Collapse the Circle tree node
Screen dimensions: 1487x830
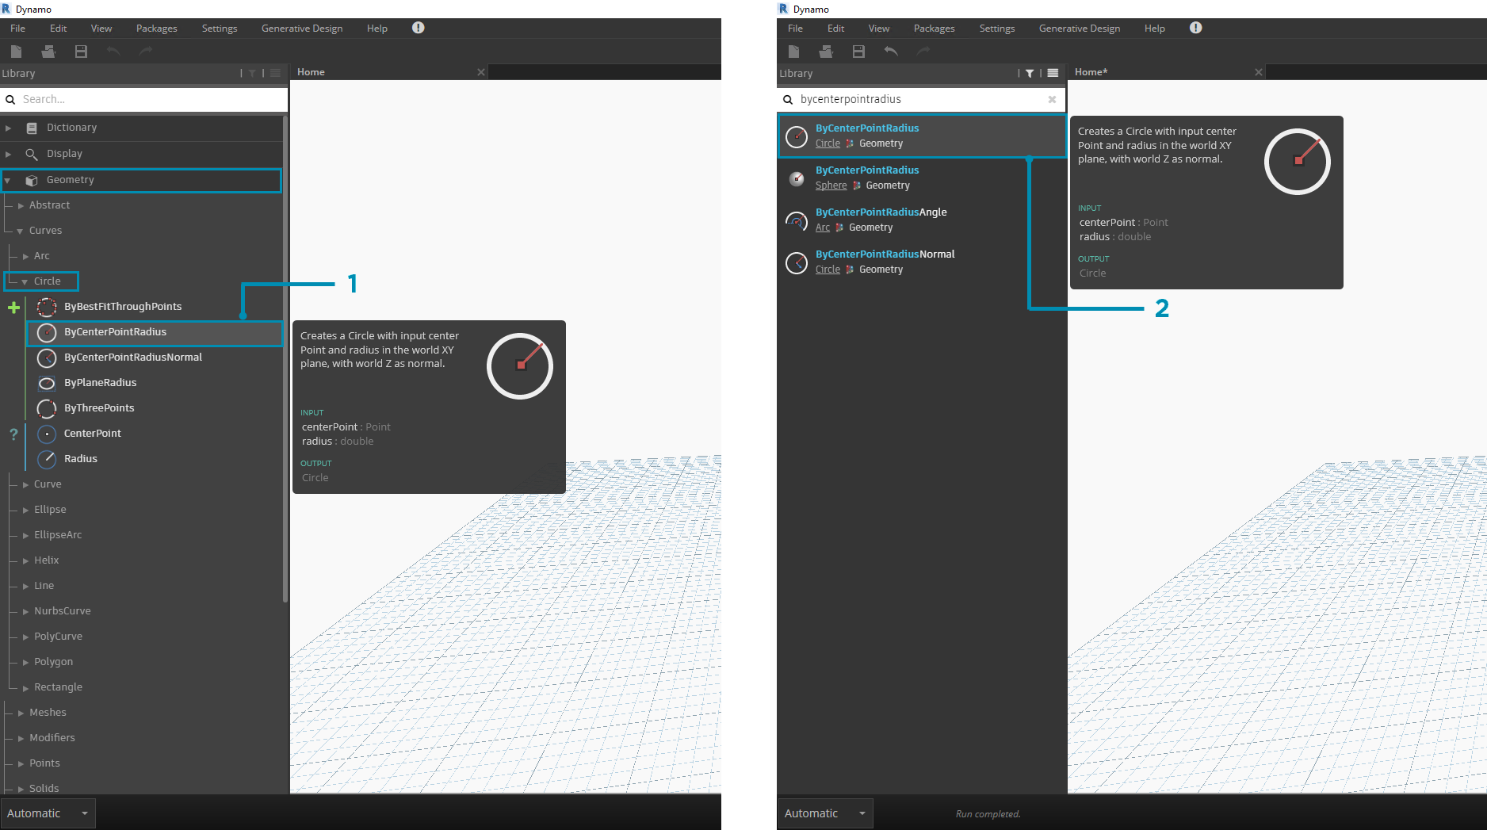tap(25, 281)
